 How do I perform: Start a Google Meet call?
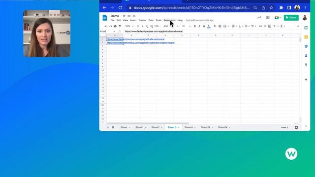point(278,18)
